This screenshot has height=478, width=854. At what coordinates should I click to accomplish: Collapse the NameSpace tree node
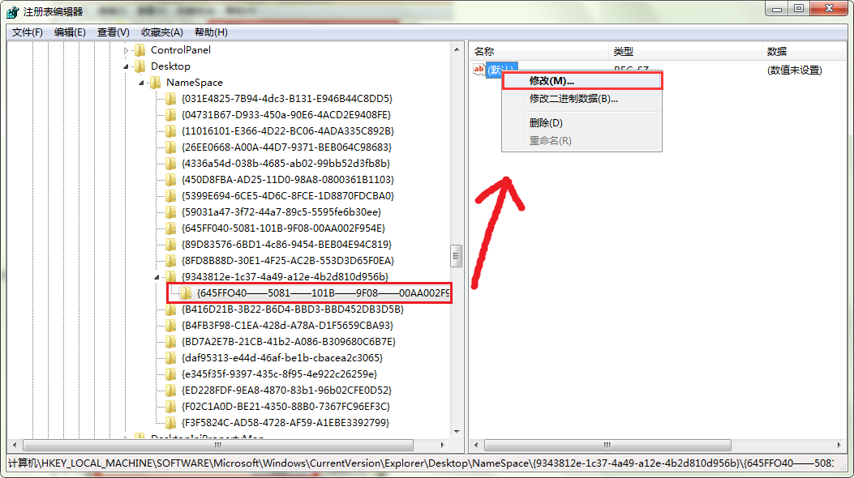tap(142, 83)
